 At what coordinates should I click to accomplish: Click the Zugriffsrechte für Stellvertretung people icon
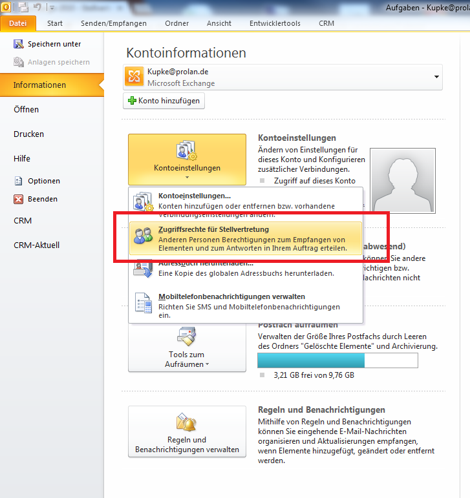pyautogui.click(x=143, y=238)
